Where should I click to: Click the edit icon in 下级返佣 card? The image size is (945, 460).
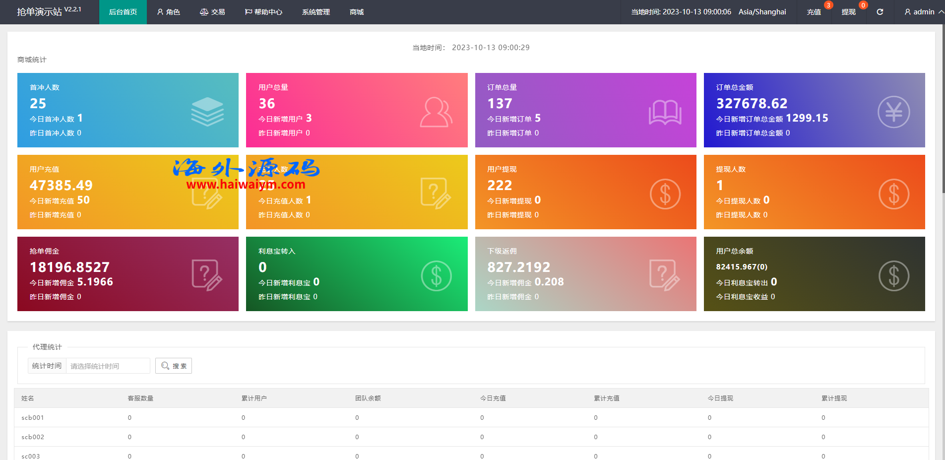664,275
